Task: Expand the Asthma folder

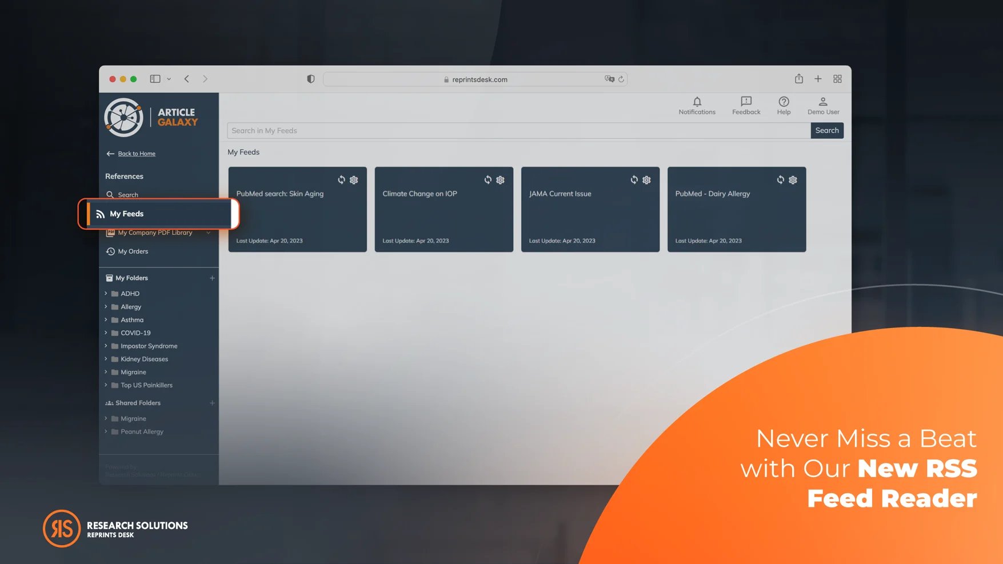Action: coord(106,319)
